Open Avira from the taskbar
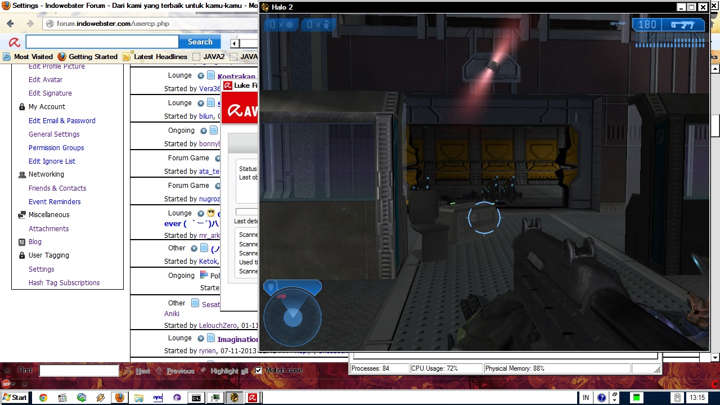Viewport: 720px width, 405px height. click(x=253, y=398)
